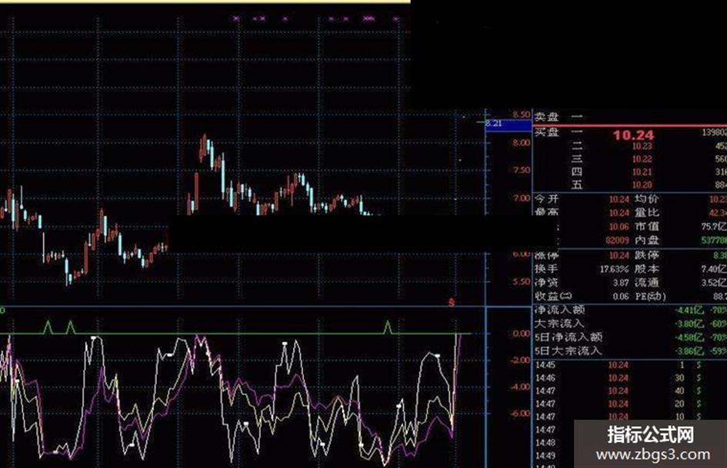
Task: Click the 5日大宗流入 row
Action: [x=630, y=350]
